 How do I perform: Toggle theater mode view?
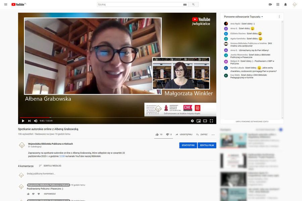pyautogui.click(x=205, y=121)
